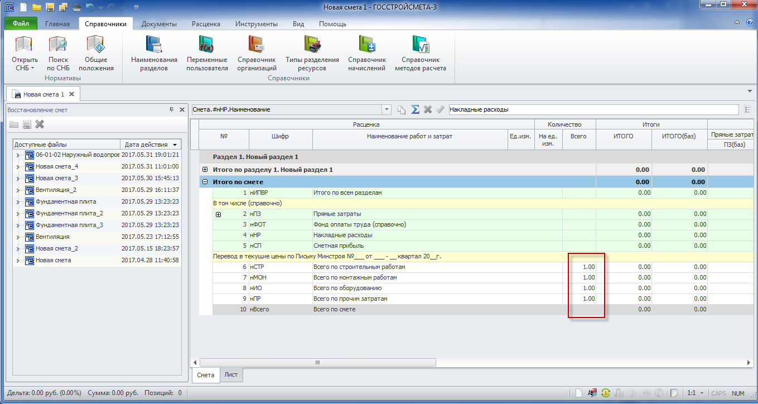Image resolution: width=758 pixels, height=404 pixels.
Task: Click the red-blue search icon in status bar
Action: tap(593, 393)
